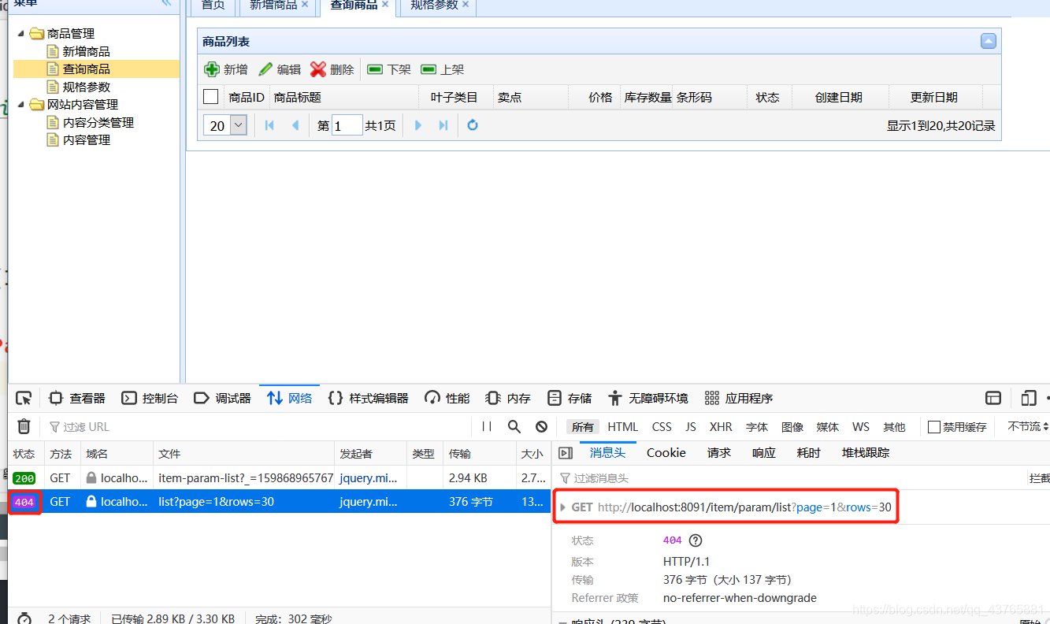The height and width of the screenshot is (624, 1050).
Task: Click the page number input field
Action: [x=347, y=125]
